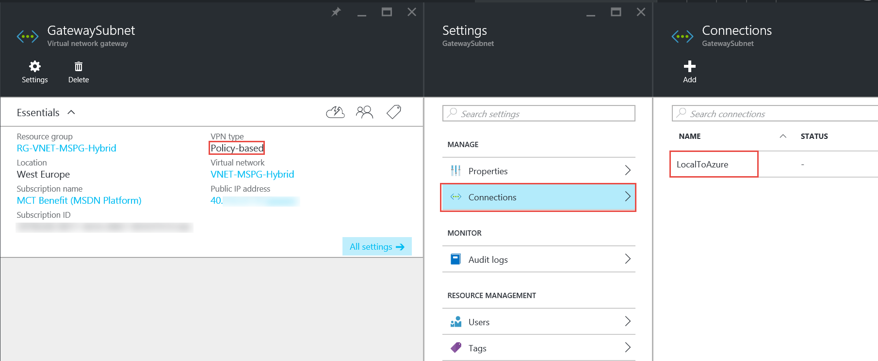Click the STATUS column header

click(x=814, y=136)
